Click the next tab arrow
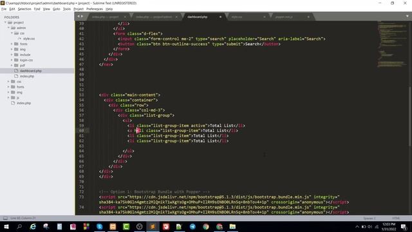Screen dimensions: 412x232 [82, 16]
